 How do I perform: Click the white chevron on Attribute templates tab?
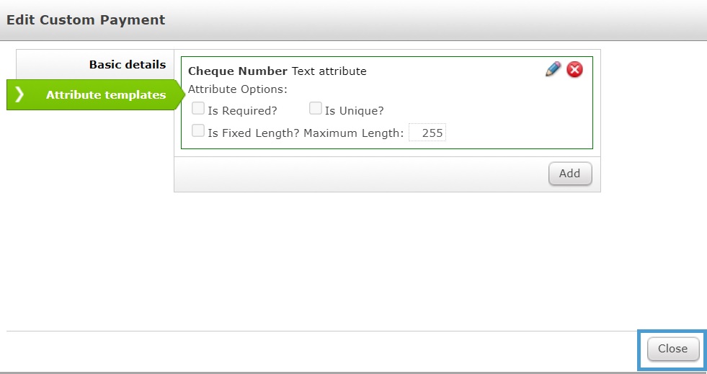click(x=19, y=95)
